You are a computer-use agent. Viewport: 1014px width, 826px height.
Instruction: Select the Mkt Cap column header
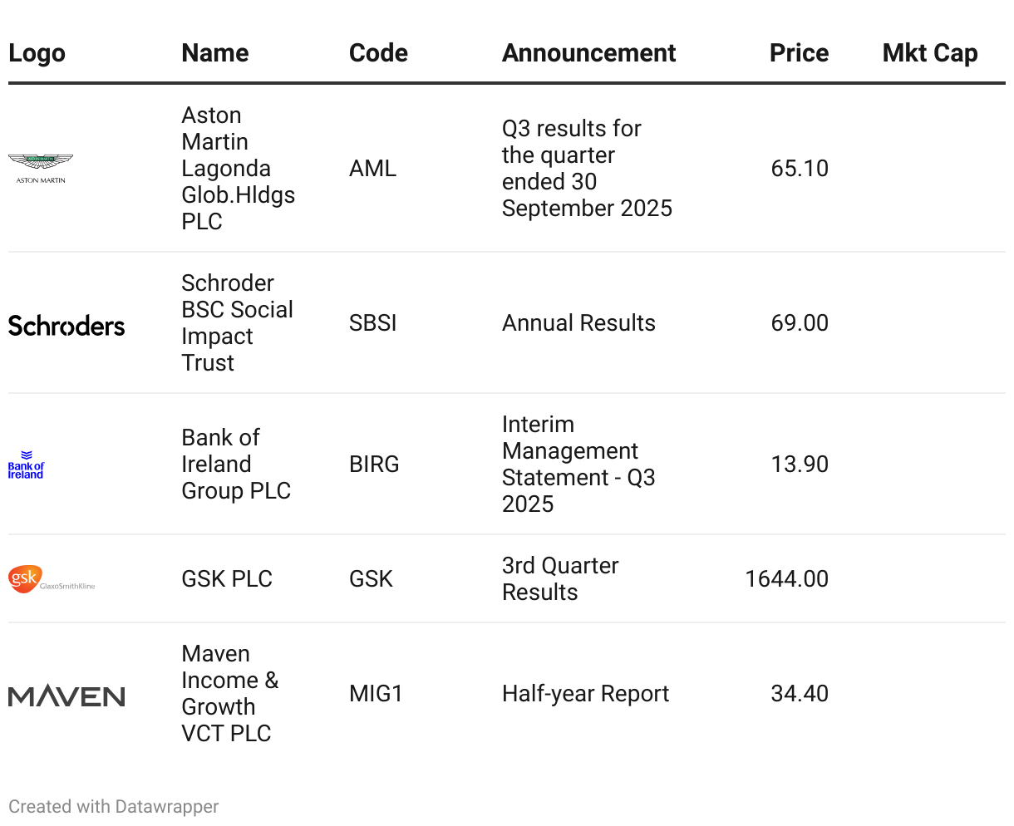click(x=930, y=53)
